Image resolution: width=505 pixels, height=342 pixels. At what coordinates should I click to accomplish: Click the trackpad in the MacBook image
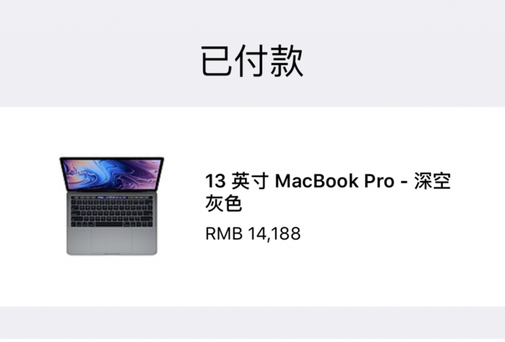click(x=112, y=241)
